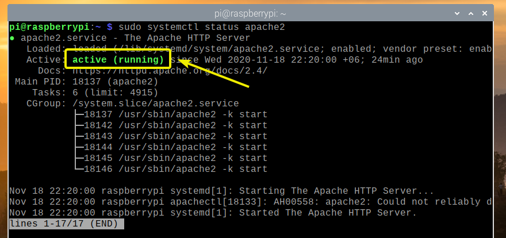
Task: Click the highlighted 'active (running)' status
Action: [118, 60]
